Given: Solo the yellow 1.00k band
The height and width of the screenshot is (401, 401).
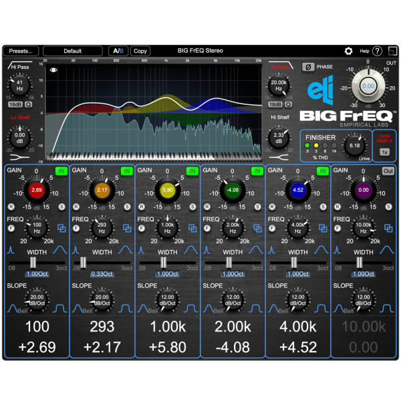Looking at the screenshot, I should [192, 207].
